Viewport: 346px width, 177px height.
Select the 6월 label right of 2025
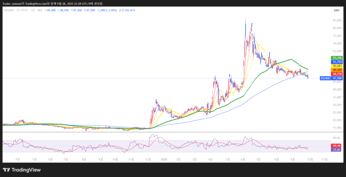(x=243, y=158)
